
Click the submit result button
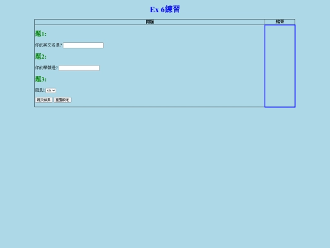pos(43,100)
